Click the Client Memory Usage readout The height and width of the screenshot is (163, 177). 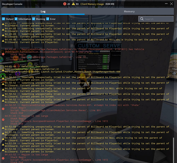pos(97,4)
